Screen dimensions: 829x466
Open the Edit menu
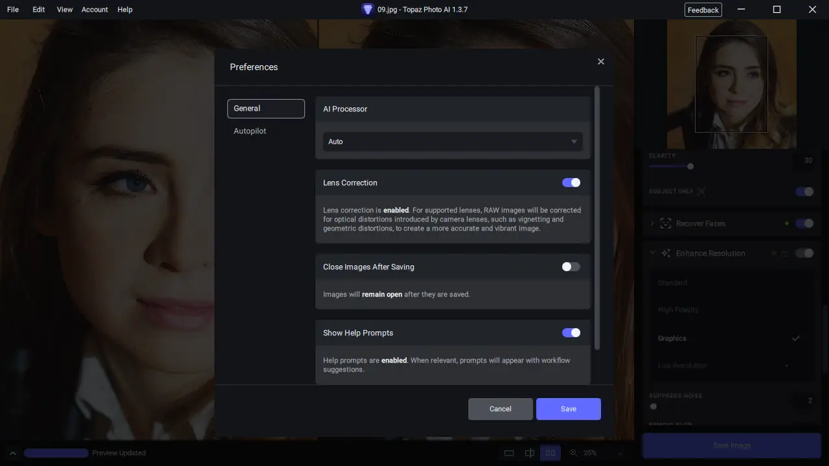tap(39, 10)
